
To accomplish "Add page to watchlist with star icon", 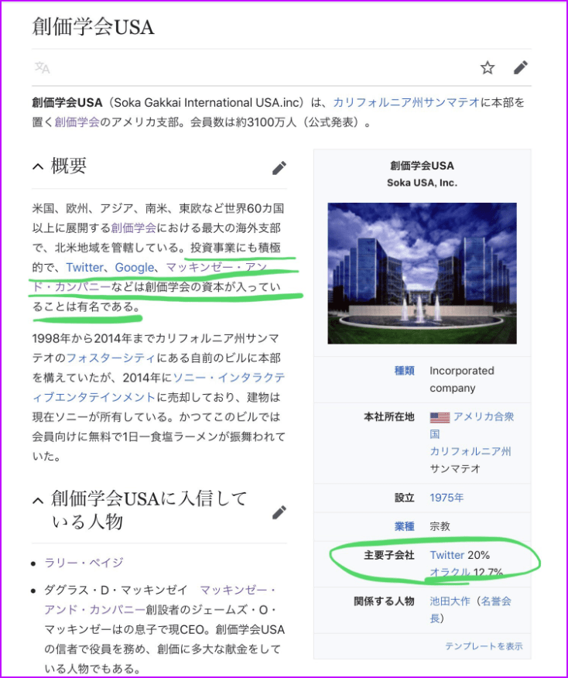I will [x=487, y=68].
